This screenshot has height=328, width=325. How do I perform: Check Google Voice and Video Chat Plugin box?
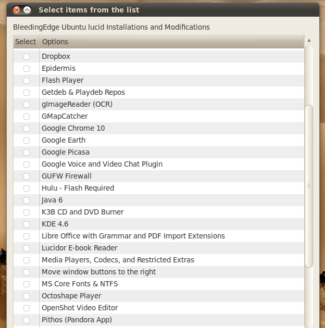coord(27,165)
